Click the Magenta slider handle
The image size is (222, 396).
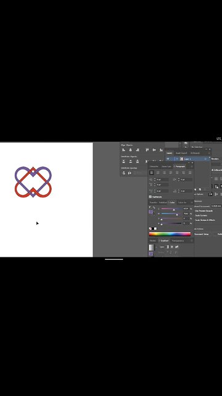pos(177,215)
